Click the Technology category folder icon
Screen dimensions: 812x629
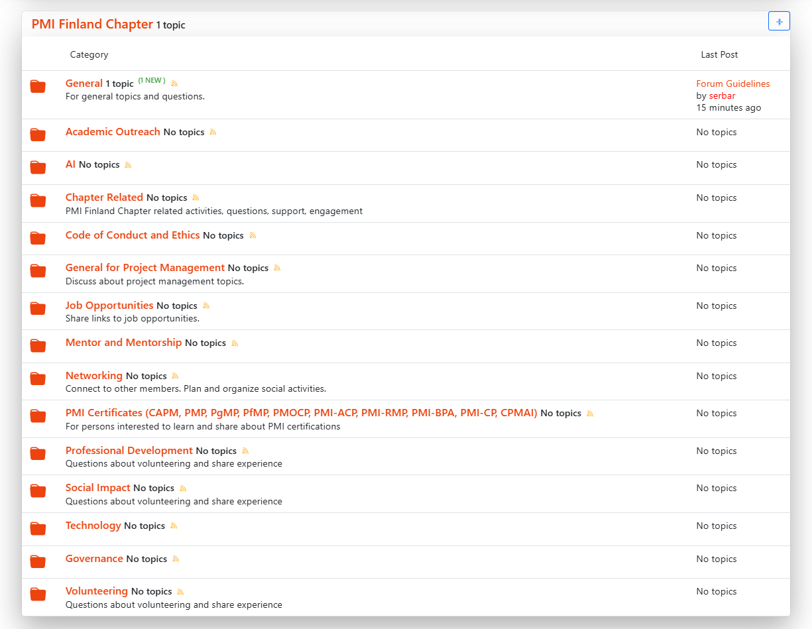pos(38,529)
